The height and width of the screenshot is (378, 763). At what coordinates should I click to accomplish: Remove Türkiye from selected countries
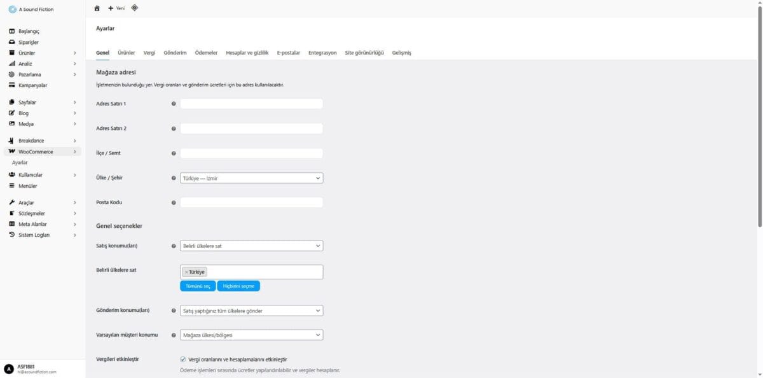185,271
